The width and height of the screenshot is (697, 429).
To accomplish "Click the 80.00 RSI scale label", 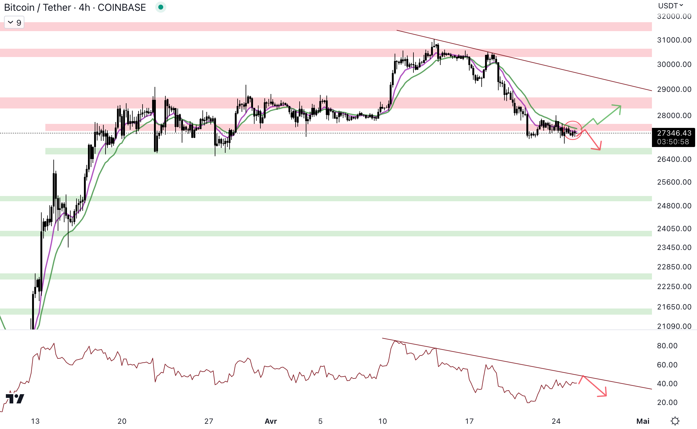I will (667, 346).
